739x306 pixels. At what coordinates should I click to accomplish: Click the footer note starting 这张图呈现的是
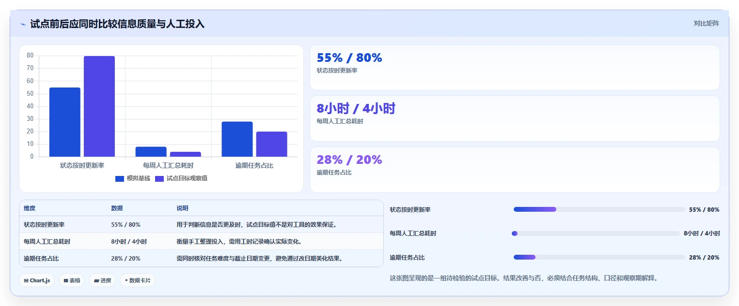(523, 278)
